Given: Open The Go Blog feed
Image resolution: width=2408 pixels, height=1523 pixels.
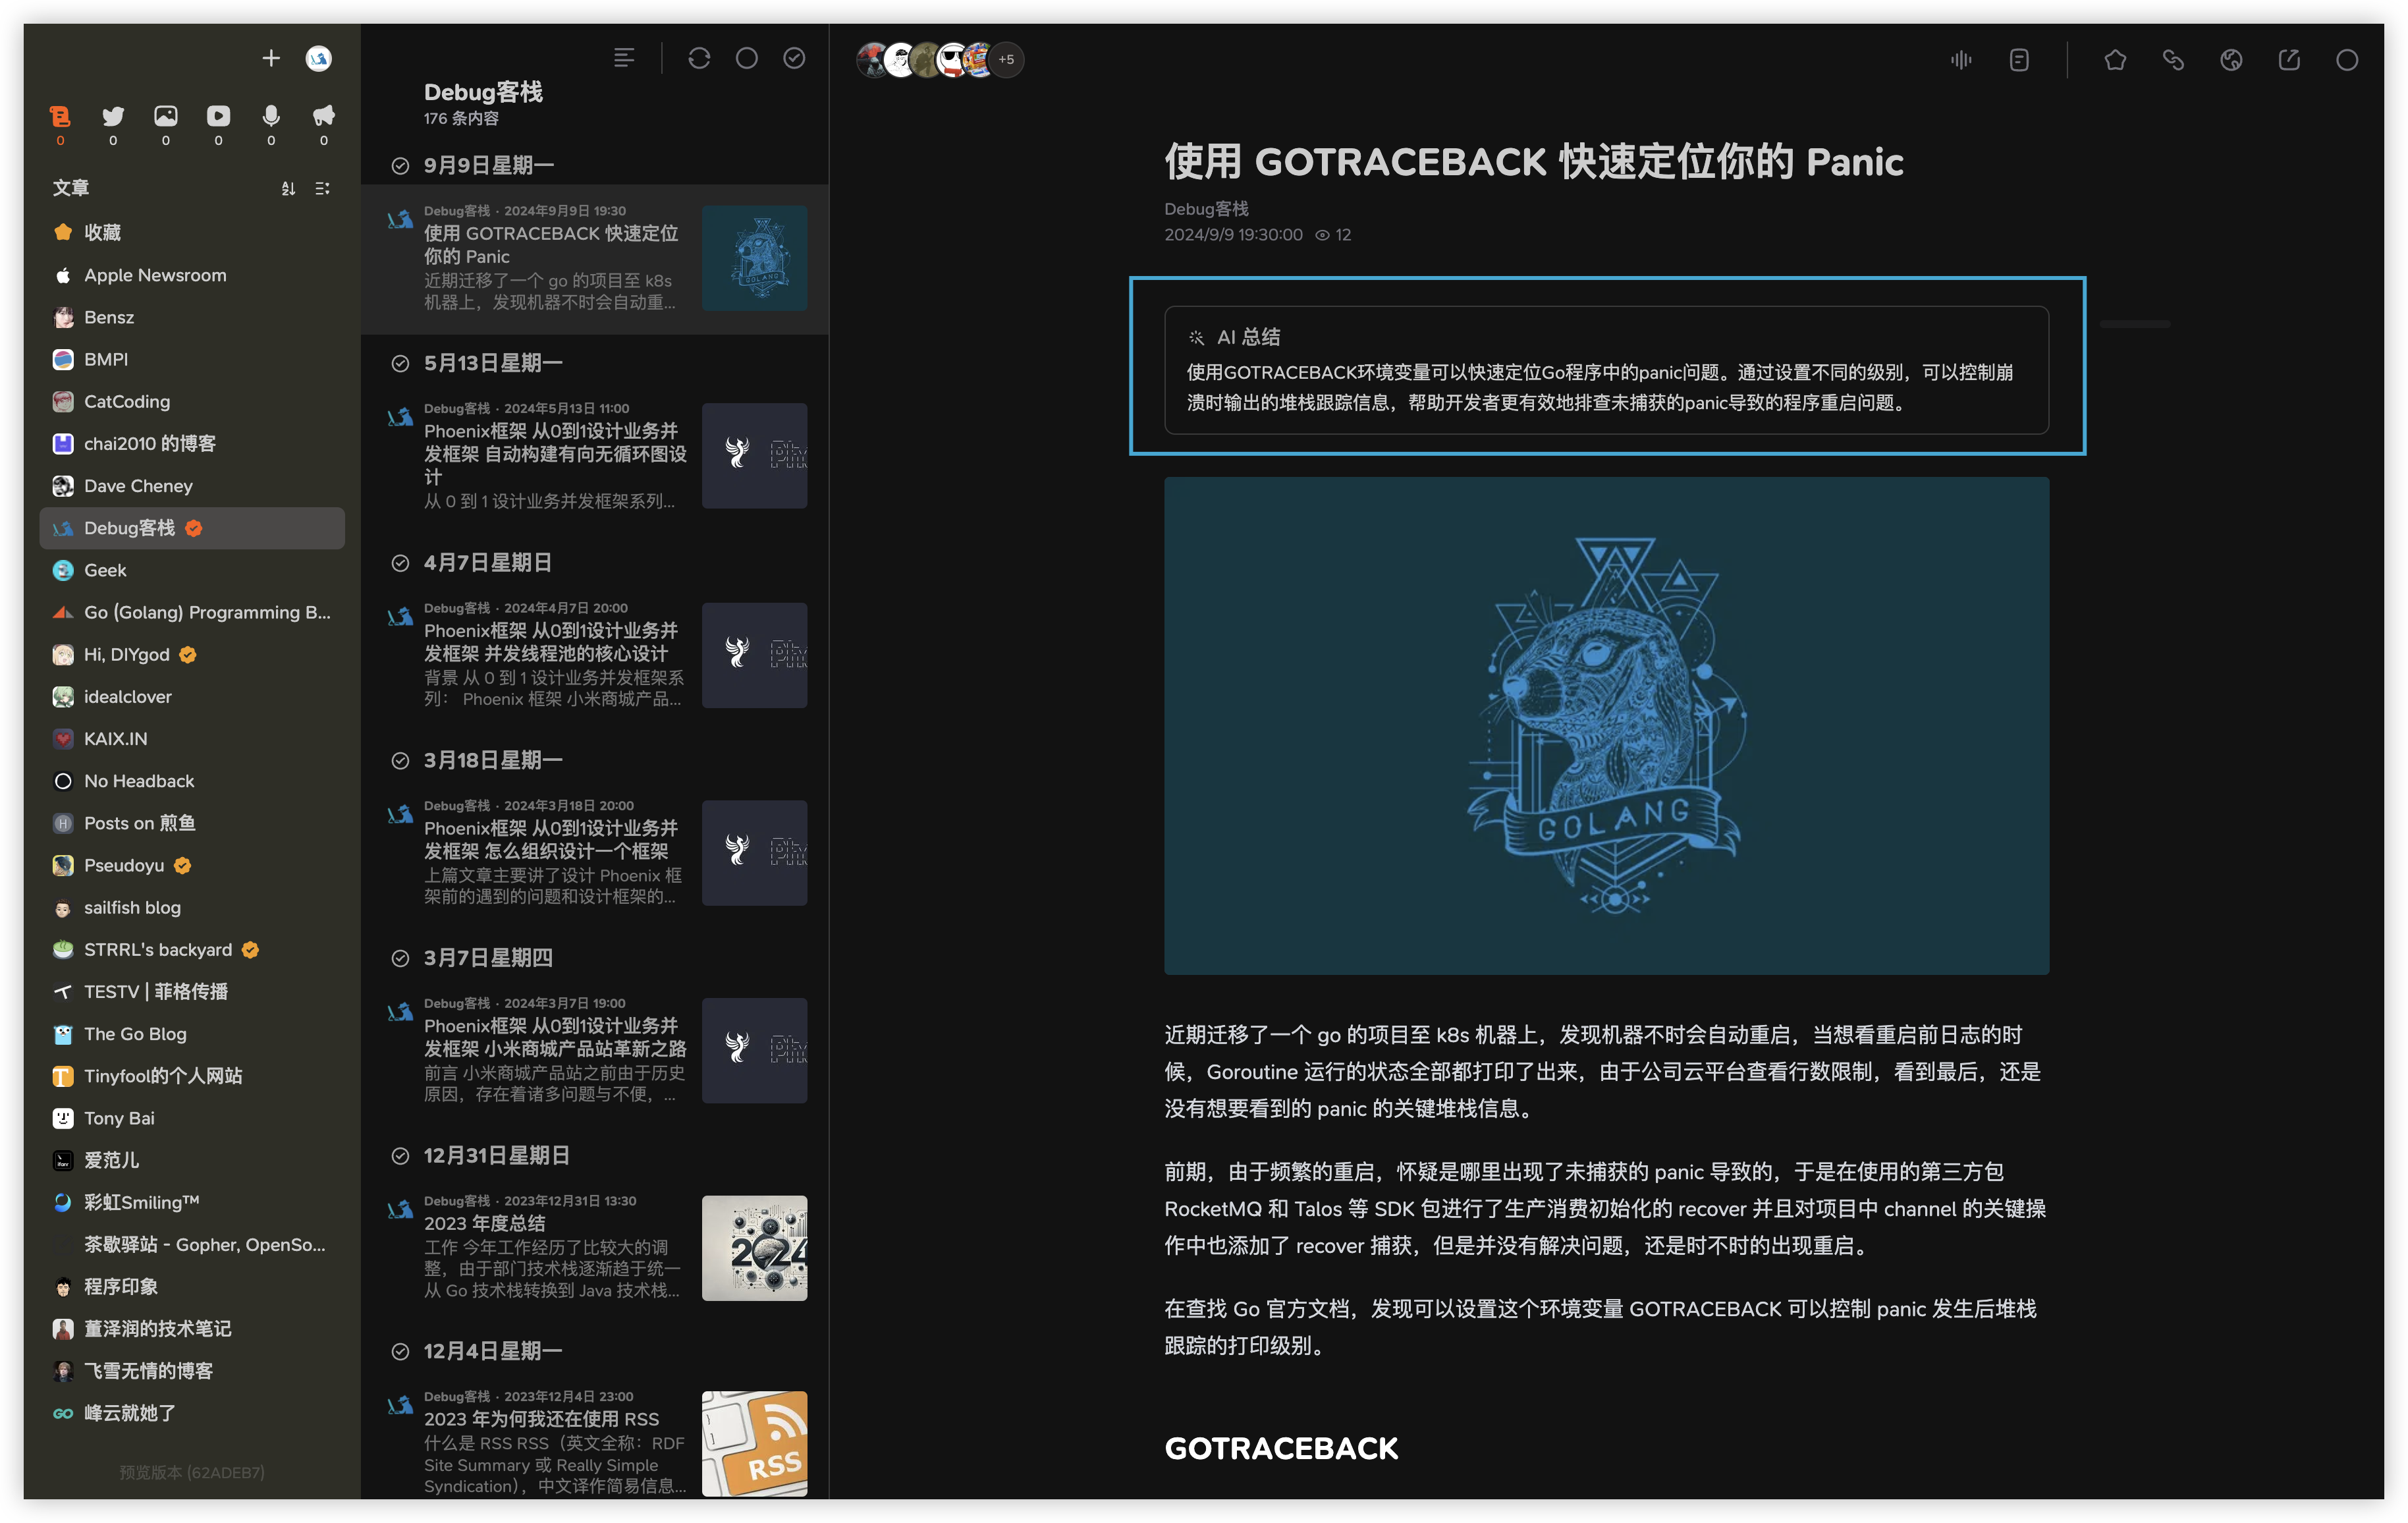Looking at the screenshot, I should pos(135,1034).
